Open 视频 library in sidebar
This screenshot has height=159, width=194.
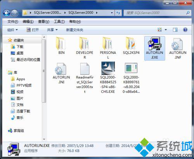(17, 92)
